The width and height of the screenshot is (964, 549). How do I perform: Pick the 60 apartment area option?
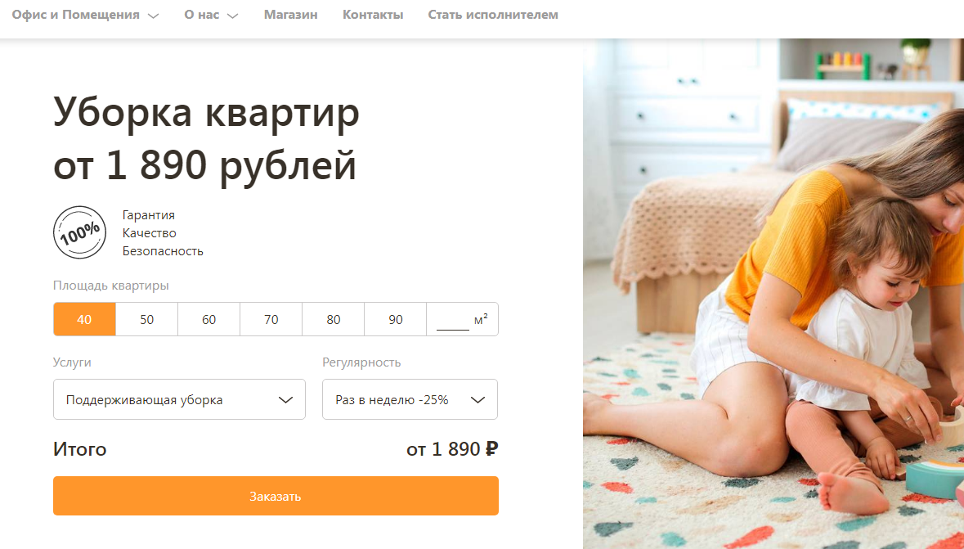209,319
